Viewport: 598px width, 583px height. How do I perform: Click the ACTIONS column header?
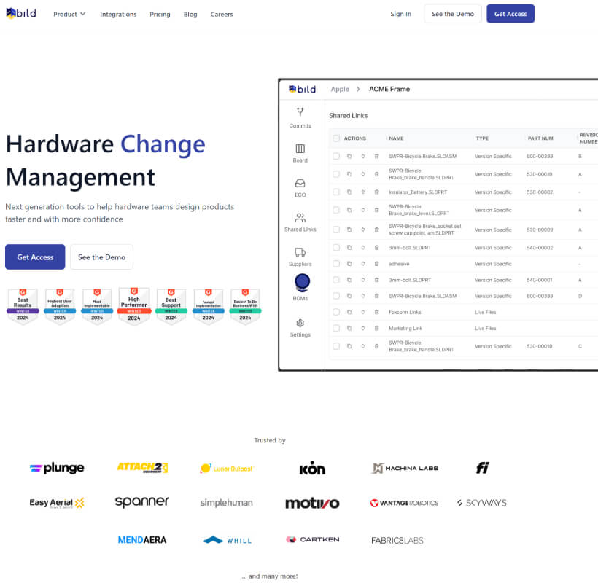coord(354,138)
